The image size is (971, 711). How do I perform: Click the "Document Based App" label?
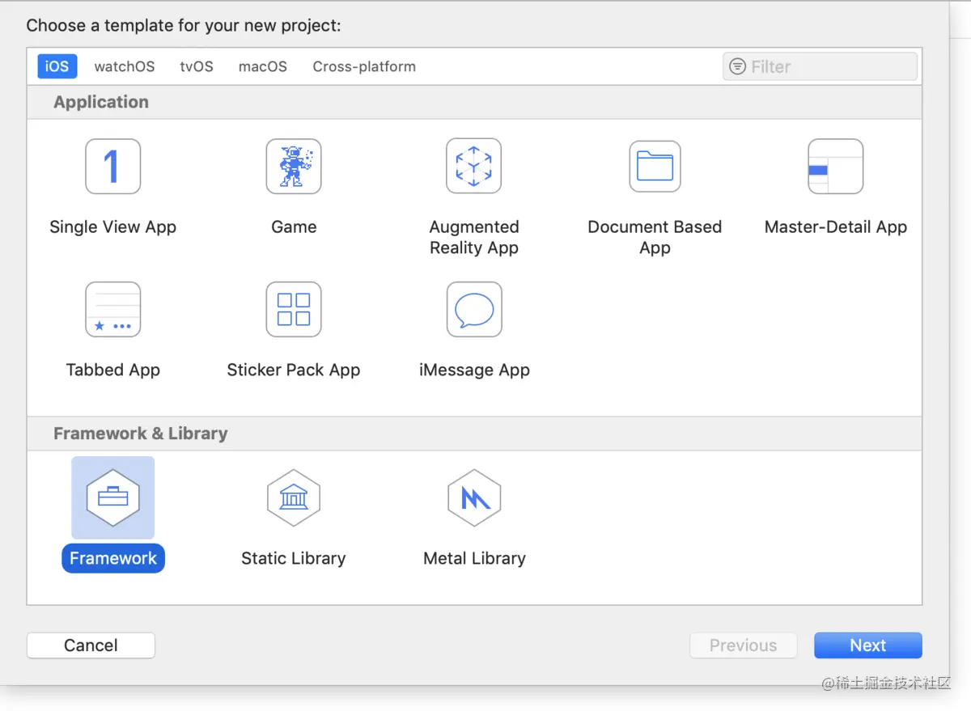(x=655, y=238)
